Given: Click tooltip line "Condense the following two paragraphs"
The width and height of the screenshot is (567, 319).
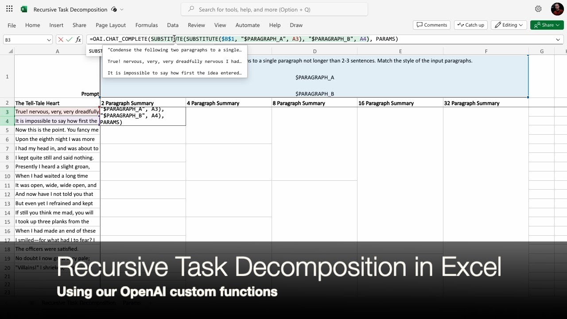Looking at the screenshot, I should coord(175,50).
